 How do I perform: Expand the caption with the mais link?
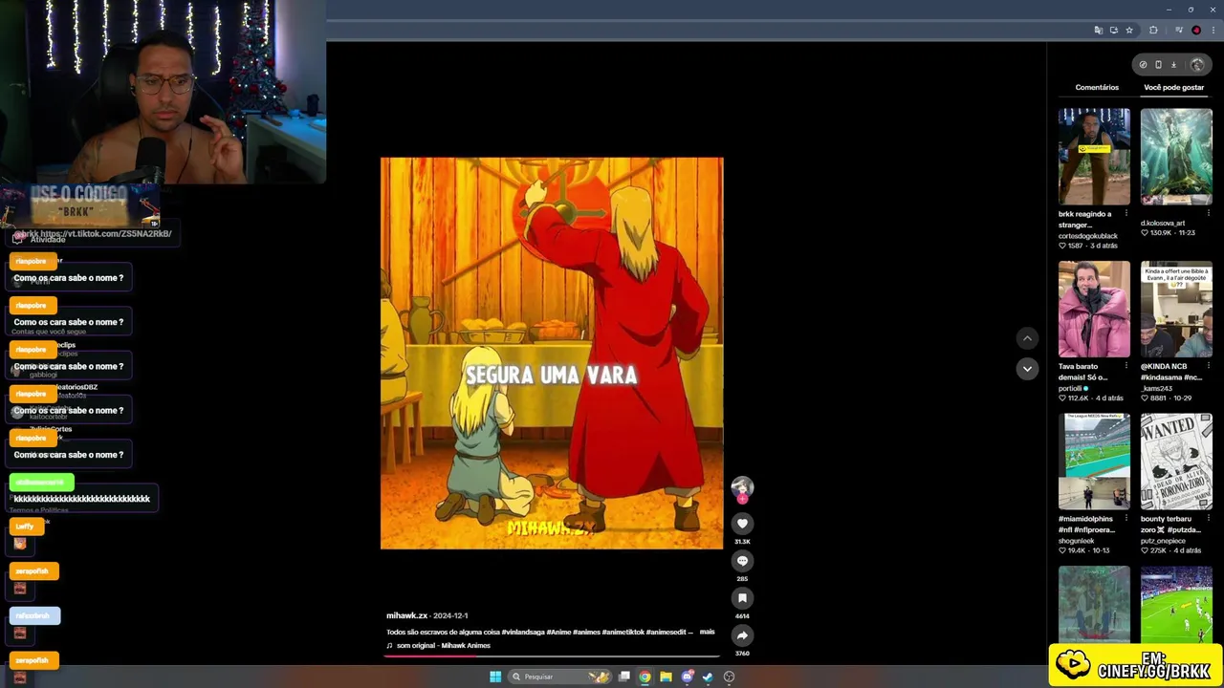tap(707, 632)
